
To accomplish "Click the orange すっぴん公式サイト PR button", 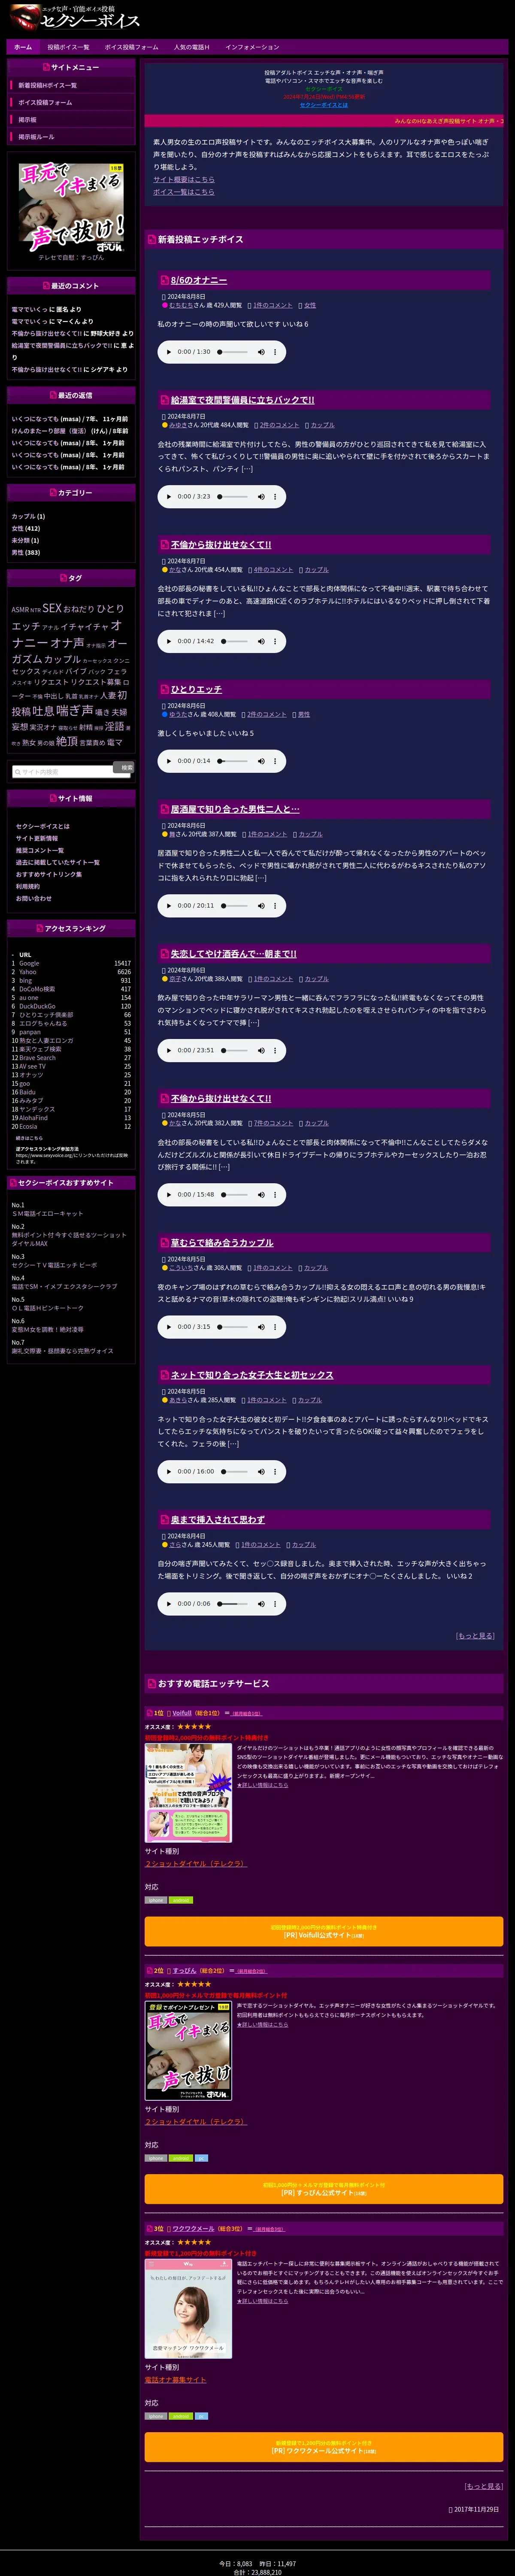I will [323, 2189].
